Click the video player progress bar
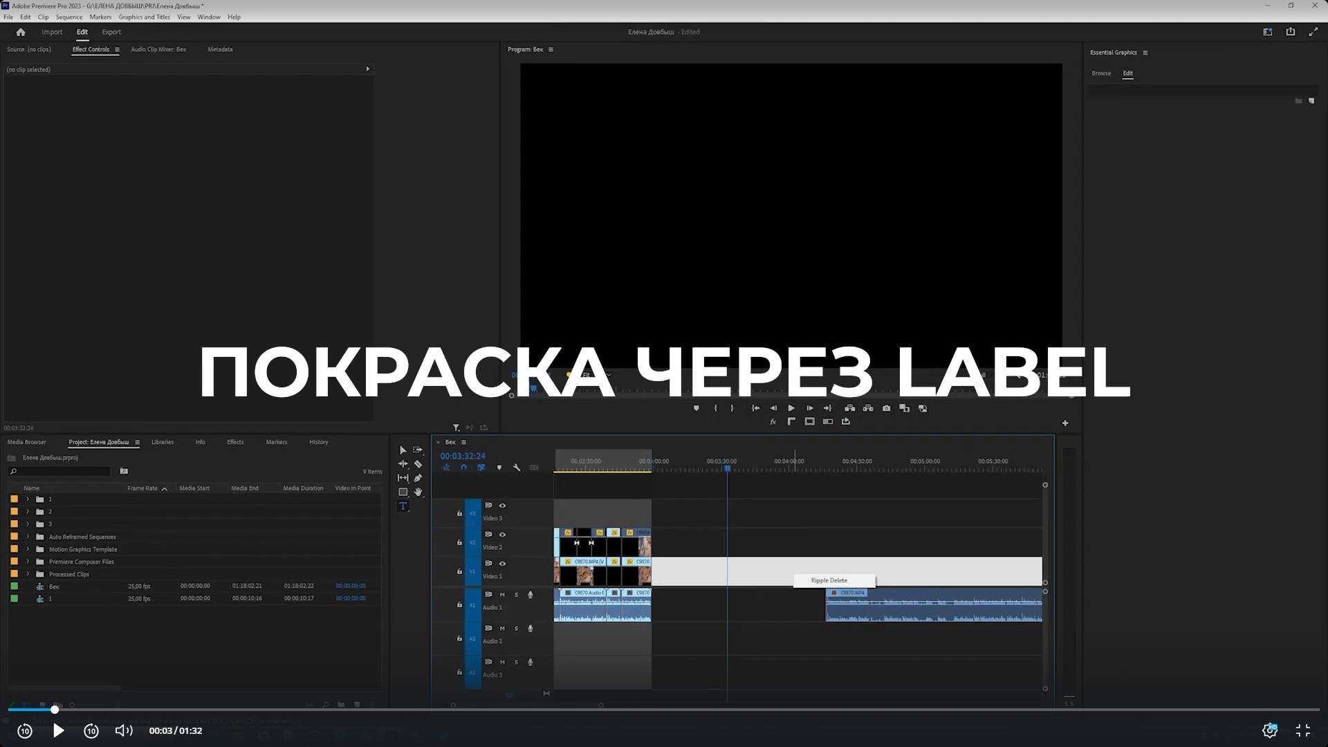1328x747 pixels. [x=664, y=710]
